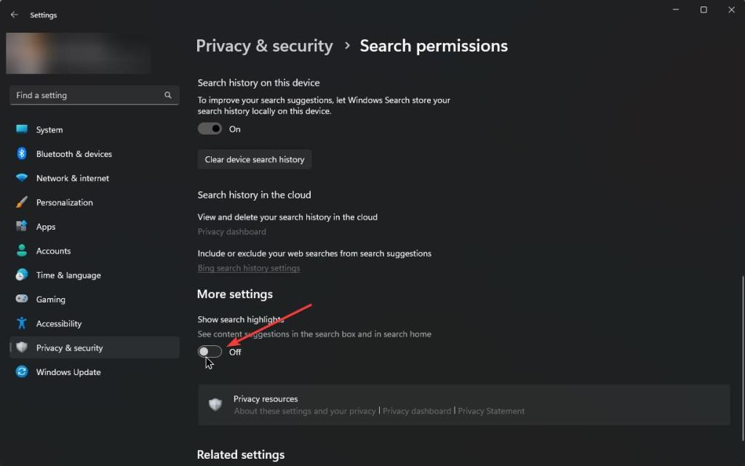Turn off Search history on this device toggle
This screenshot has height=466, width=745.
point(210,129)
